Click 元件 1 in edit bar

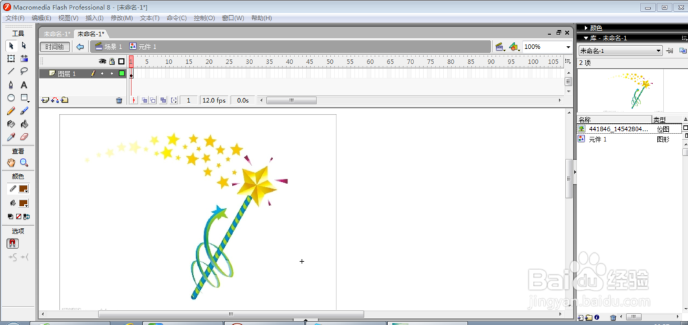pyautogui.click(x=143, y=47)
